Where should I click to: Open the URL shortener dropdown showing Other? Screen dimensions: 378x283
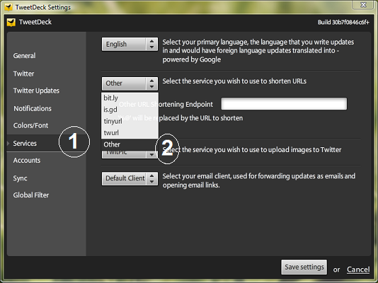130,84
